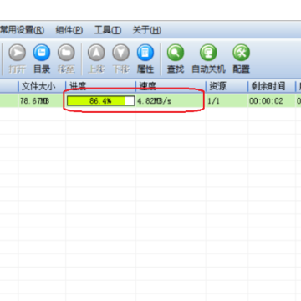Click the 86.4% download progress bar
This screenshot has height=301, width=301.
(x=101, y=101)
